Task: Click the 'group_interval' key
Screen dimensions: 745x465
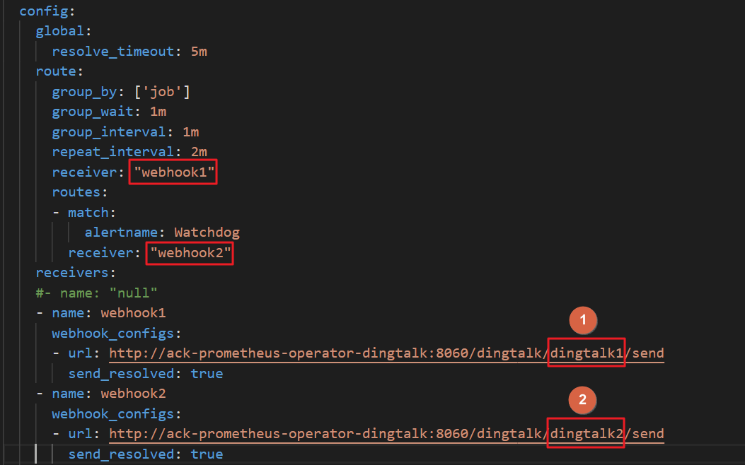Action: tap(109, 132)
